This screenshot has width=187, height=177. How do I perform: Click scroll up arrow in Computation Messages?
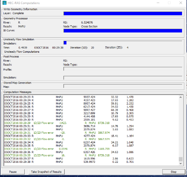[x=181, y=97]
